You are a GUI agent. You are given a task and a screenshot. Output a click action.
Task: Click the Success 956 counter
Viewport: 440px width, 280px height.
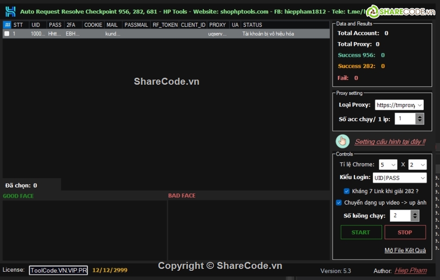[x=361, y=55]
